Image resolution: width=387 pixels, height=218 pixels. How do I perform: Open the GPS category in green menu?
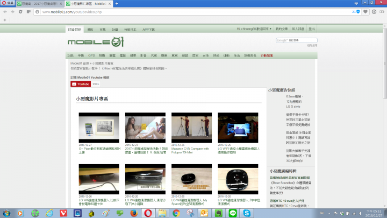(x=91, y=55)
